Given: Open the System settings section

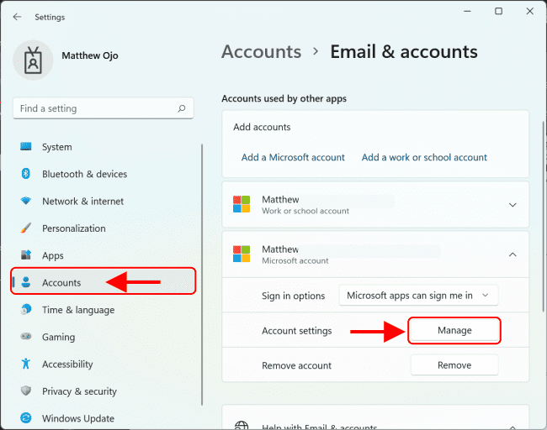Looking at the screenshot, I should pyautogui.click(x=57, y=147).
